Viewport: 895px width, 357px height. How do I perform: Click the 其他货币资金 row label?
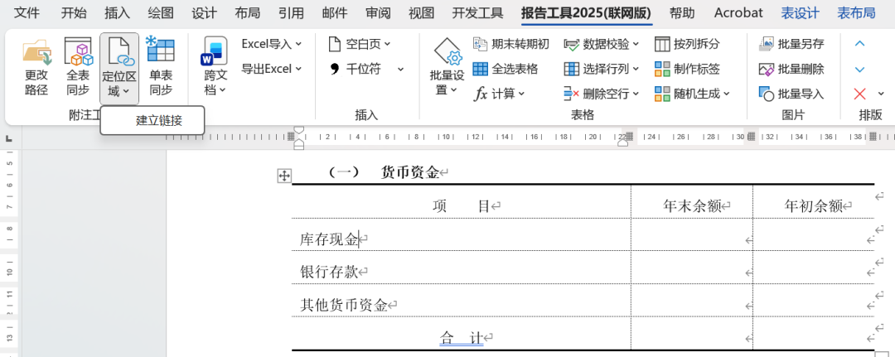click(344, 305)
